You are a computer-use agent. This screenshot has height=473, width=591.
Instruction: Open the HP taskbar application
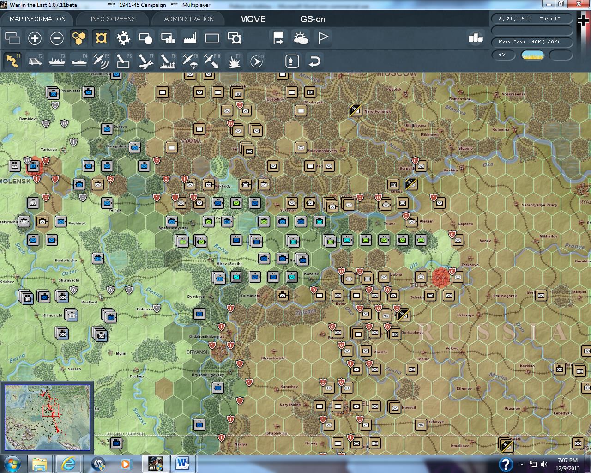[98, 463]
